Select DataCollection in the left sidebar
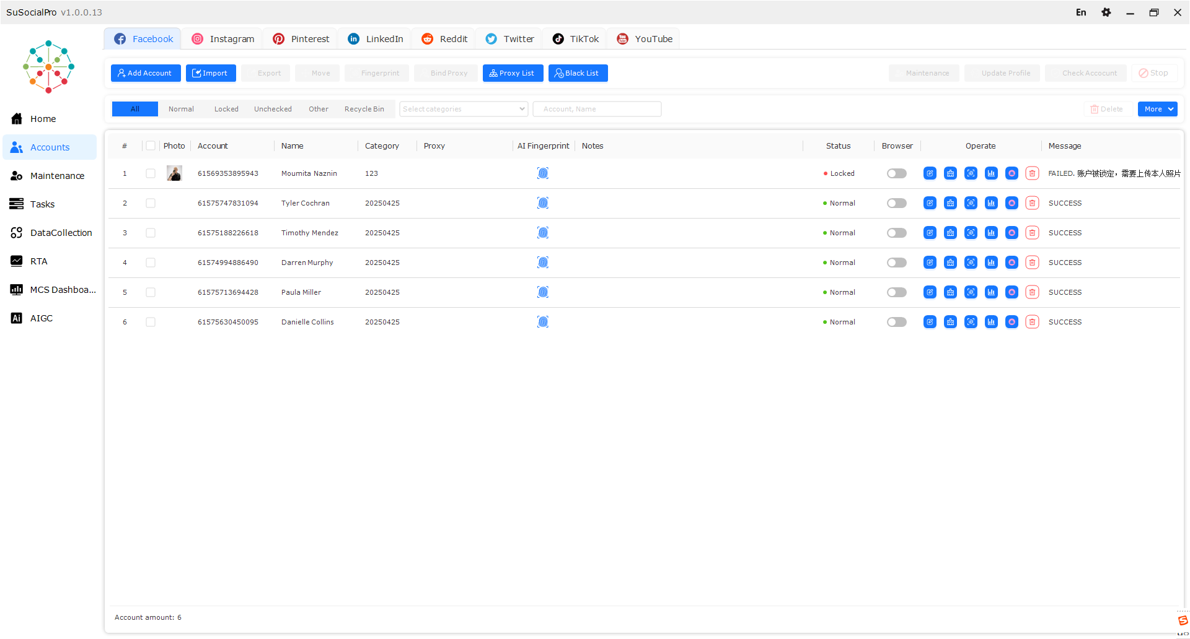Image resolution: width=1190 pixels, height=639 pixels. click(x=59, y=232)
